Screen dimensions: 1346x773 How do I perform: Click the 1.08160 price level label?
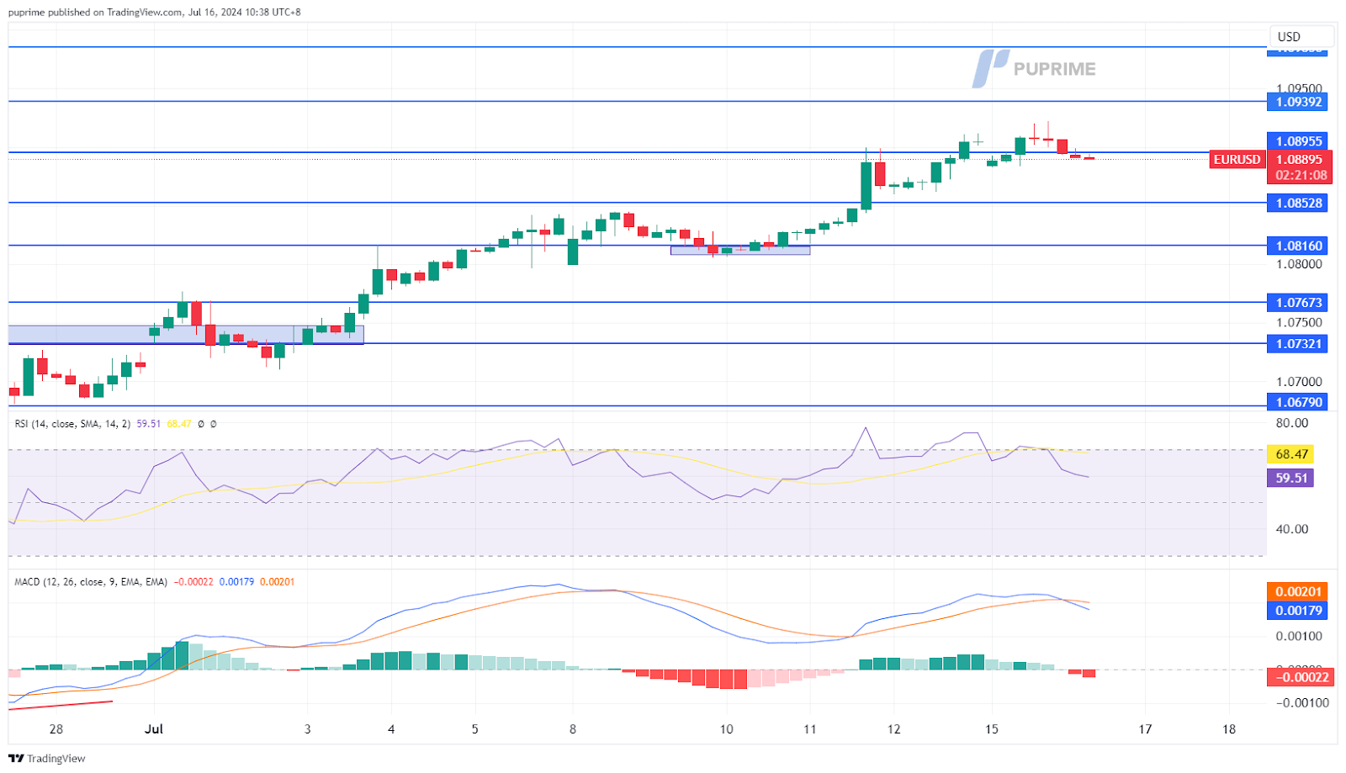(1298, 246)
